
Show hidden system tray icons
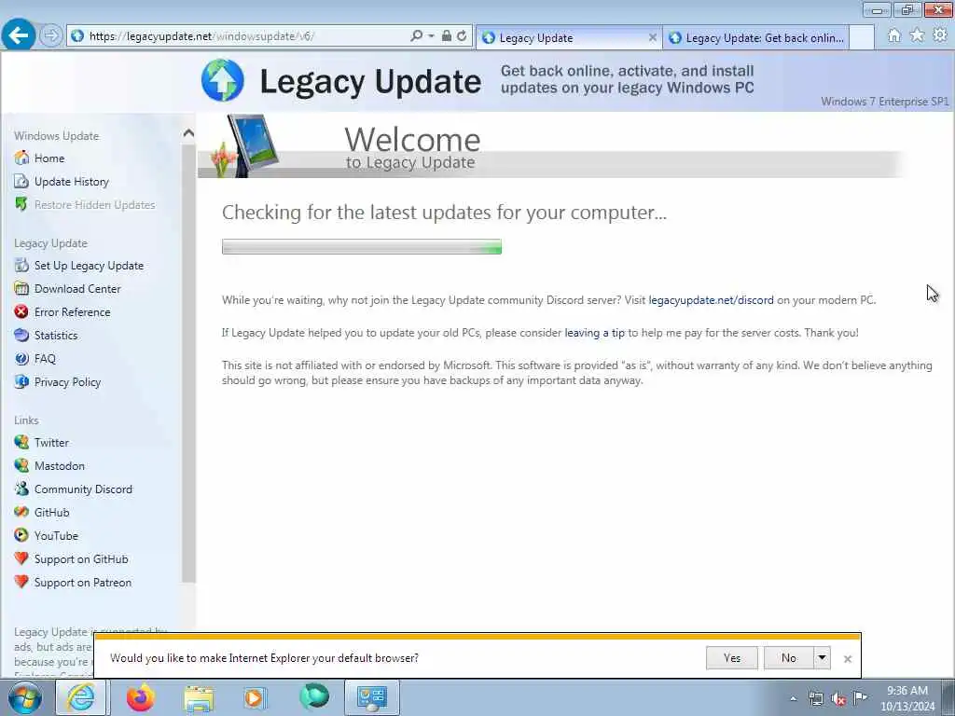click(793, 699)
